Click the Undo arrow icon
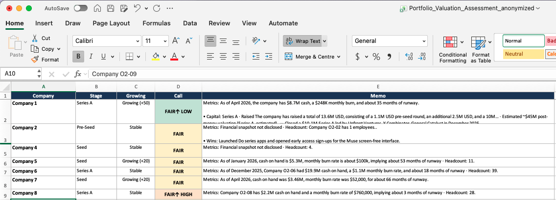The width and height of the screenshot is (556, 200). [x=137, y=8]
